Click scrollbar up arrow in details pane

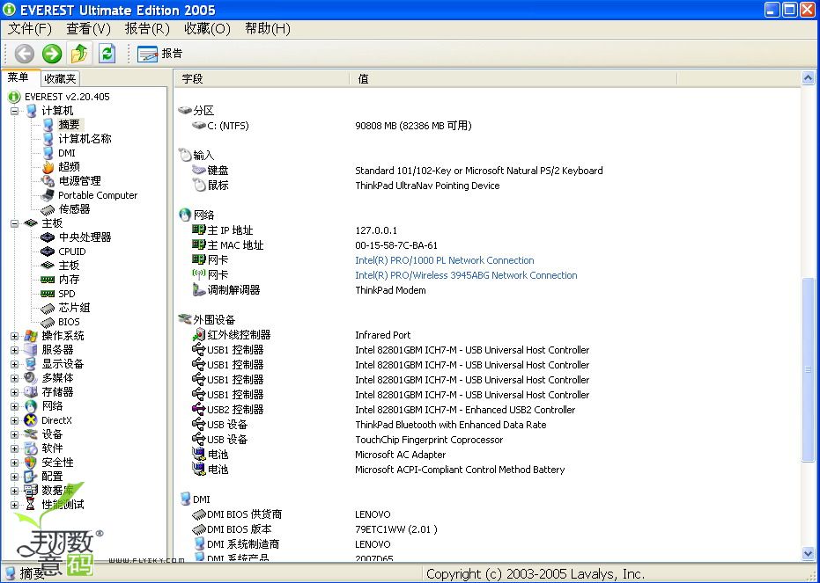[808, 78]
